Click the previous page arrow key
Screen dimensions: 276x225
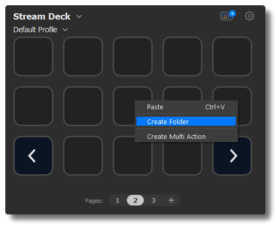[x=33, y=156]
